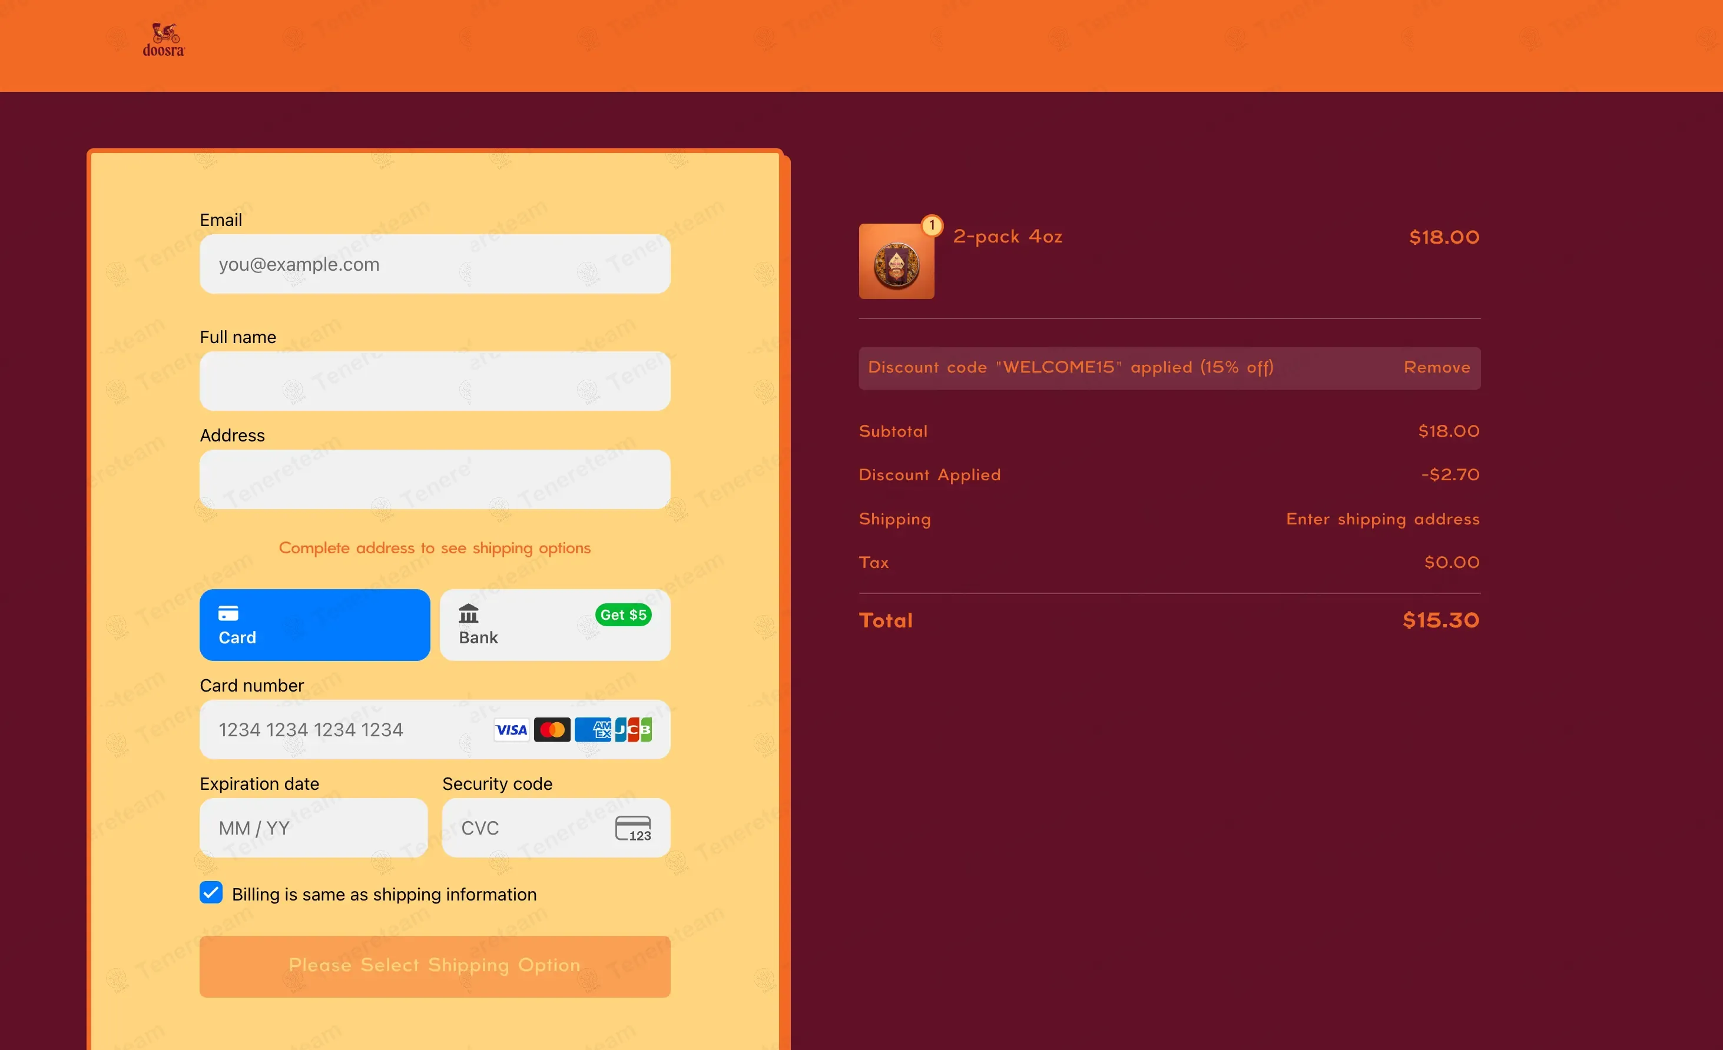Click the Get $5 badge
This screenshot has width=1723, height=1050.
coord(623,614)
